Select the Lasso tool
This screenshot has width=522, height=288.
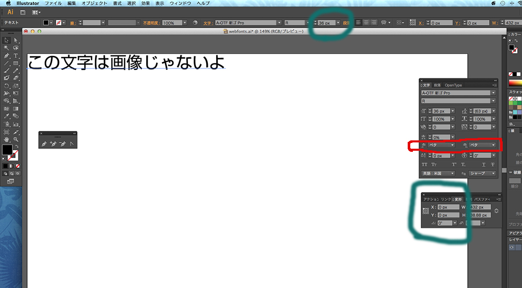[x=16, y=48]
